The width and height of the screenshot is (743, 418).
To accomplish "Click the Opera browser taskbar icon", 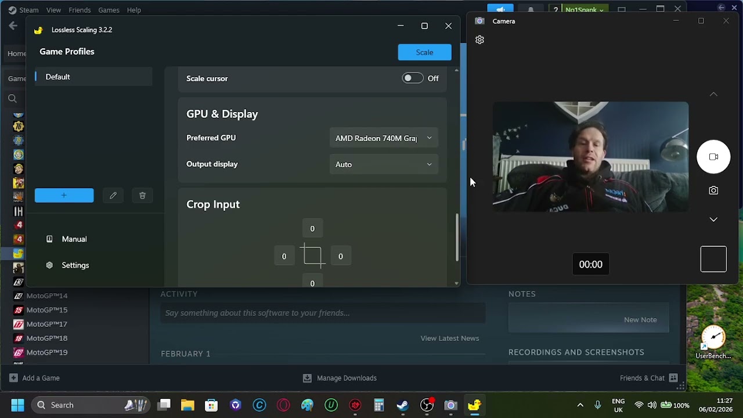I will click(x=283, y=405).
